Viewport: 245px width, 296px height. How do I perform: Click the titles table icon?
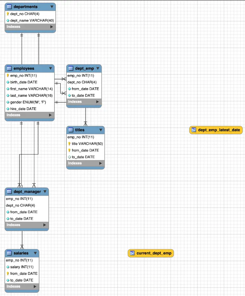click(x=71, y=130)
